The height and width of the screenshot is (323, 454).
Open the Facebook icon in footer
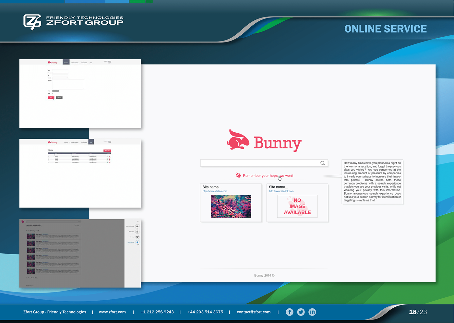tap(290, 312)
